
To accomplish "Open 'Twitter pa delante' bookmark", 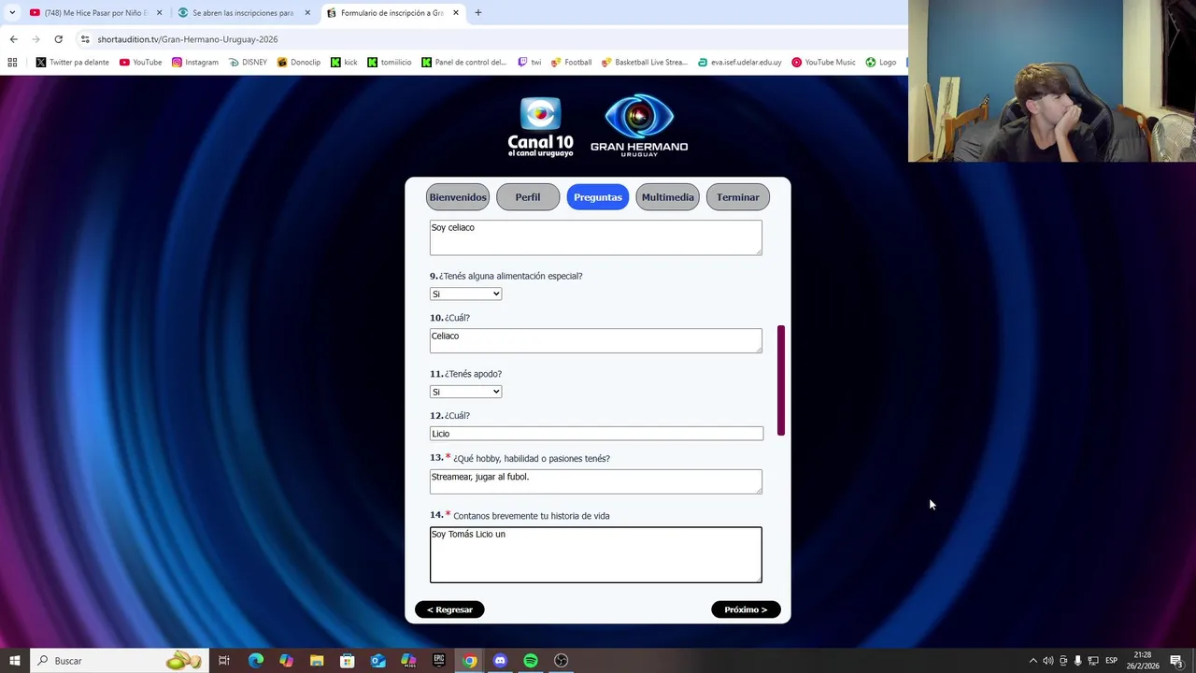I will [72, 62].
